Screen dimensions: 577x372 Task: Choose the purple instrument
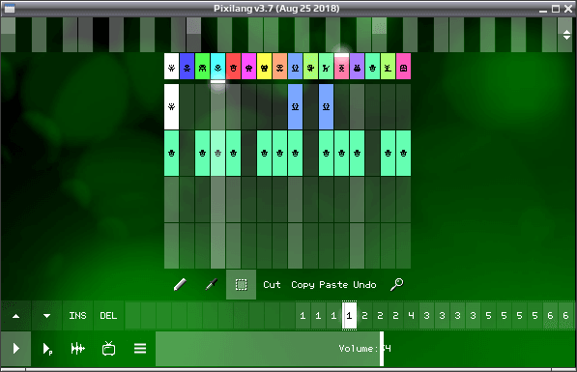pyautogui.click(x=357, y=67)
